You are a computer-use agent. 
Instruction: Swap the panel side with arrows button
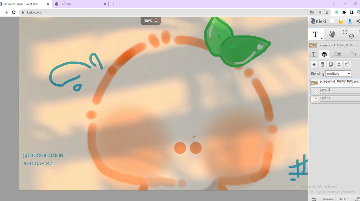coord(314,199)
